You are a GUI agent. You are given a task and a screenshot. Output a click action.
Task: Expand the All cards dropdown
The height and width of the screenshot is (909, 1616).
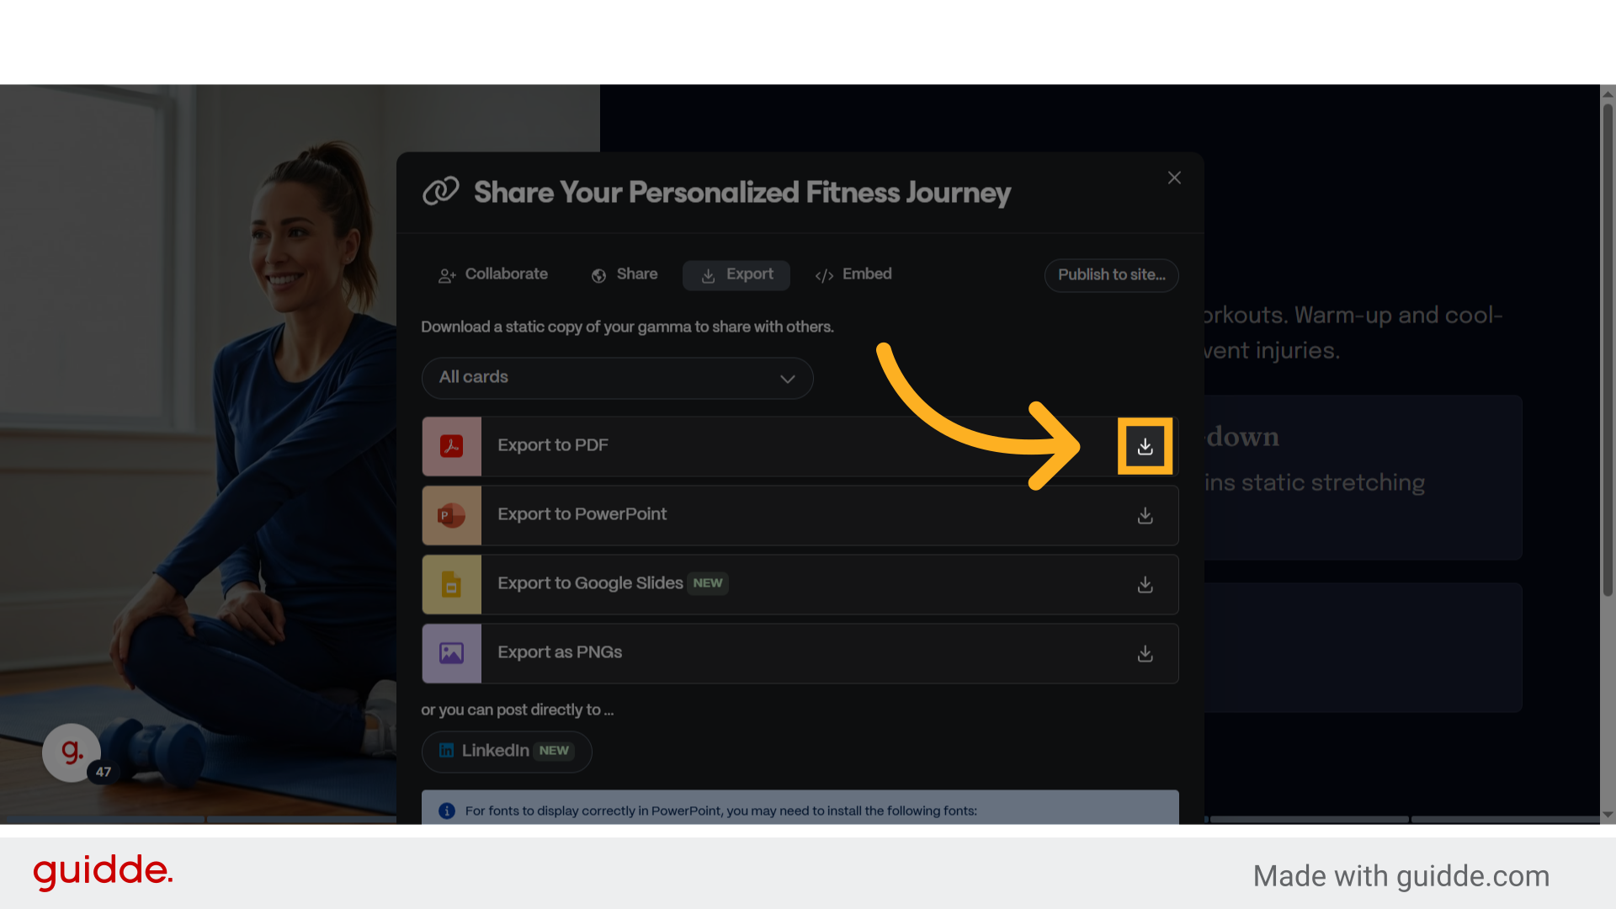pyautogui.click(x=618, y=378)
